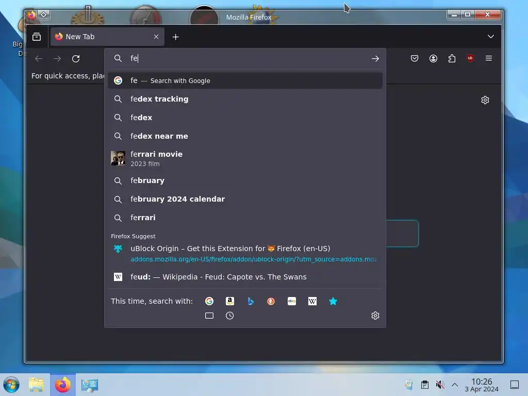Choose 'february 2024 calendar' suggestion

245,199
